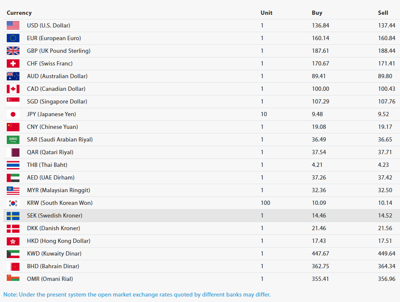This screenshot has width=400, height=302.
Task: Click the South Korean flag icon
Action: click(13, 203)
